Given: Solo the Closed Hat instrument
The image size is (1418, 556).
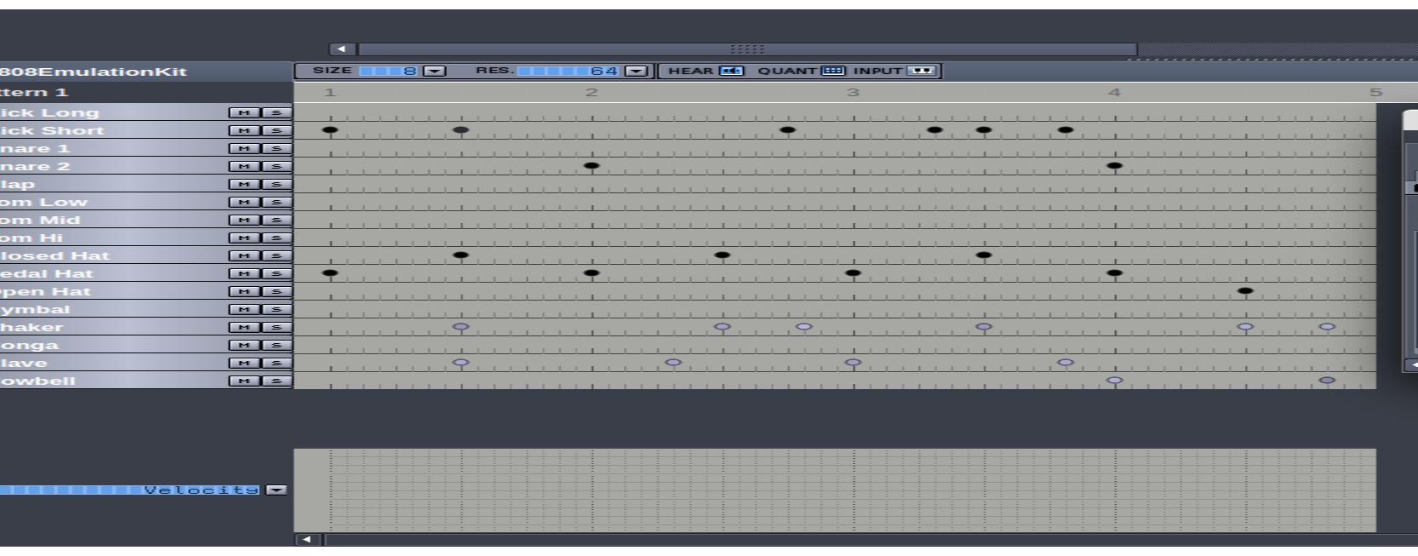Looking at the screenshot, I should pyautogui.click(x=276, y=255).
